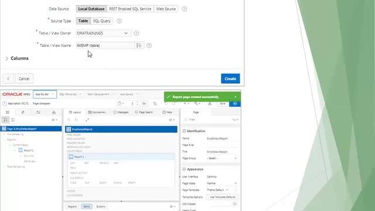Switch to Rendering tree tab
The image size is (375, 211).
coord(8,112)
